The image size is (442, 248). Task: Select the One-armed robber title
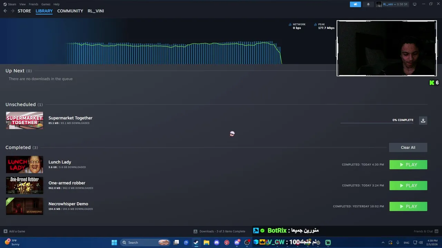(67, 183)
